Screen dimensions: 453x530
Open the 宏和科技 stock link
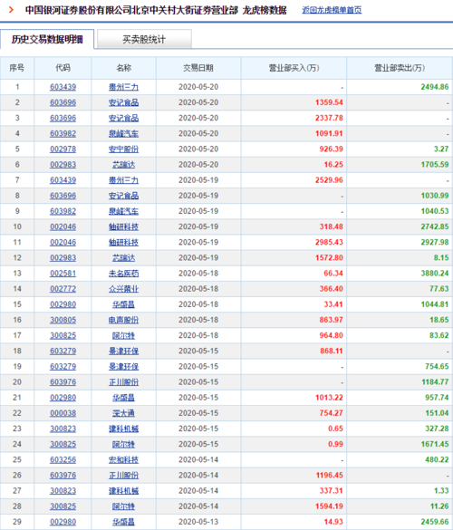click(x=123, y=460)
